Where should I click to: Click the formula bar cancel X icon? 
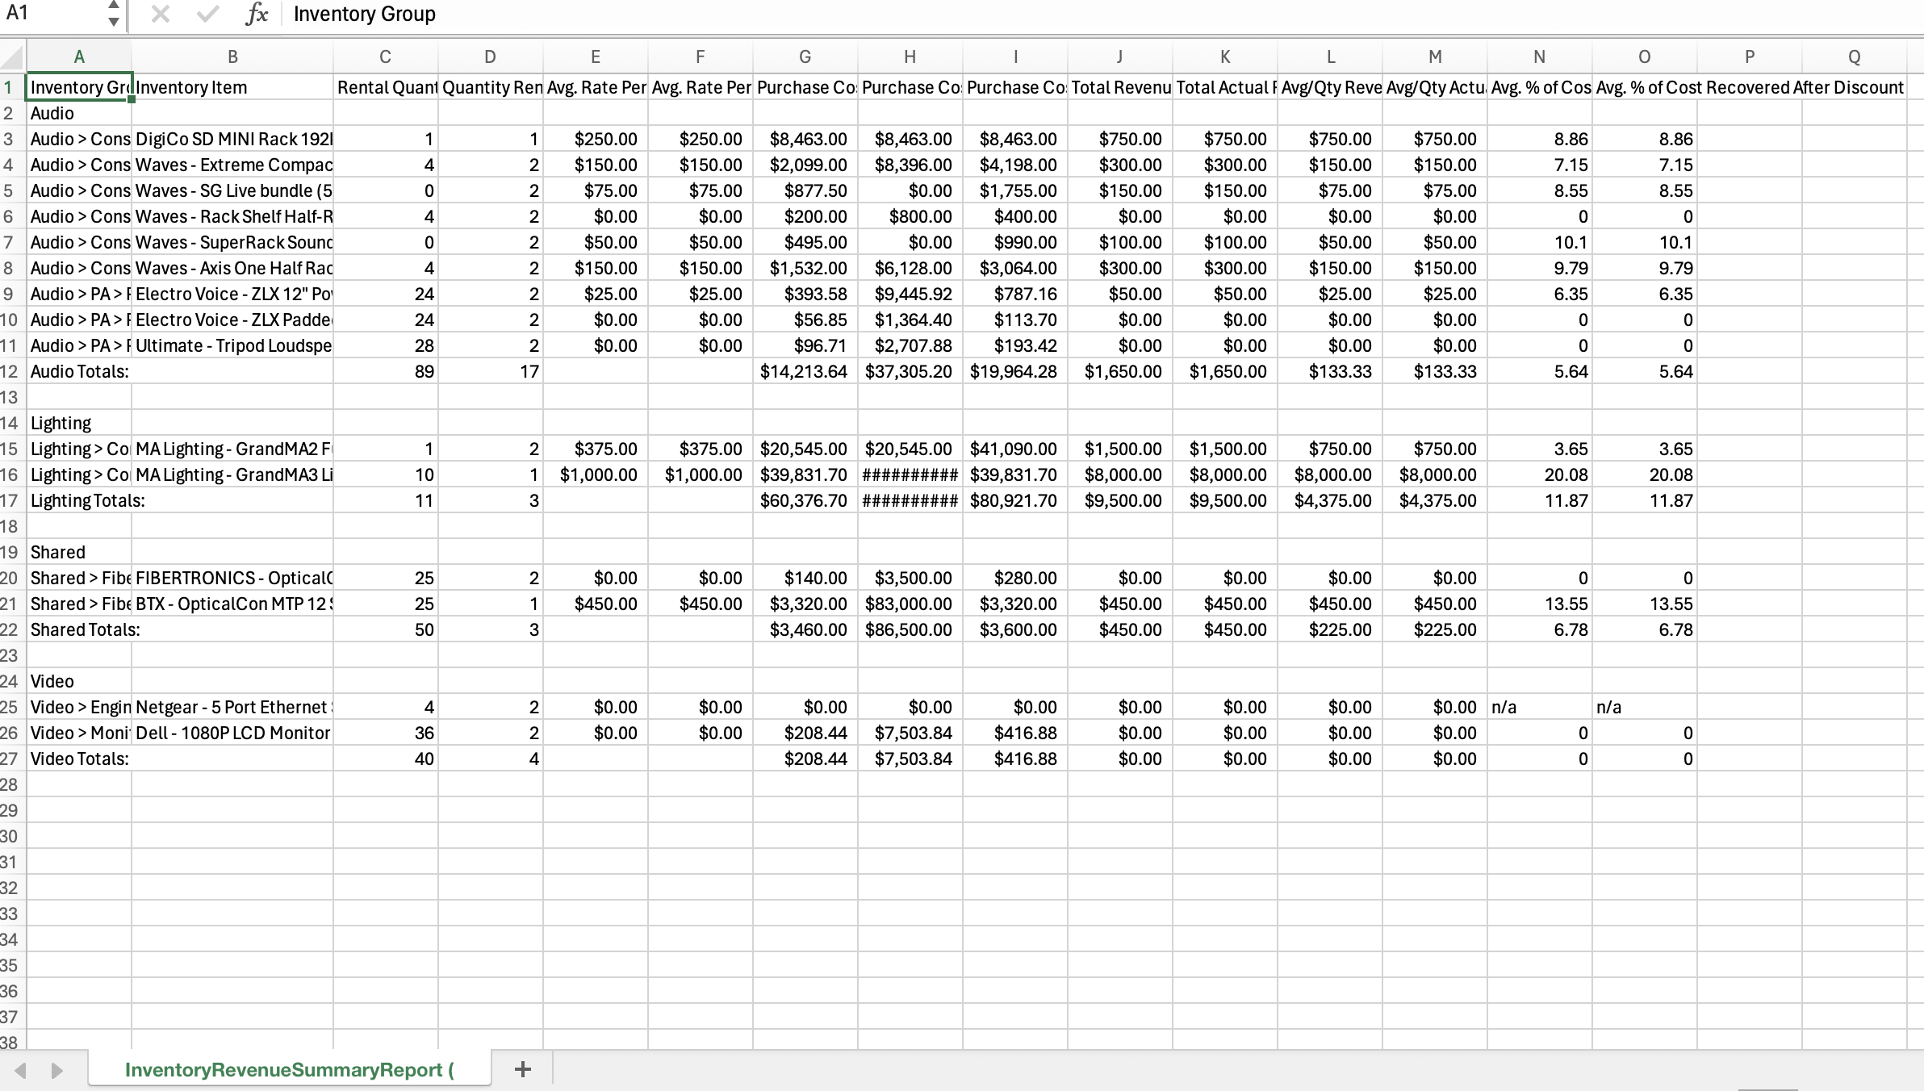[161, 14]
